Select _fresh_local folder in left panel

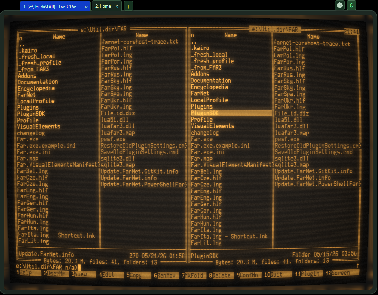coord(37,57)
